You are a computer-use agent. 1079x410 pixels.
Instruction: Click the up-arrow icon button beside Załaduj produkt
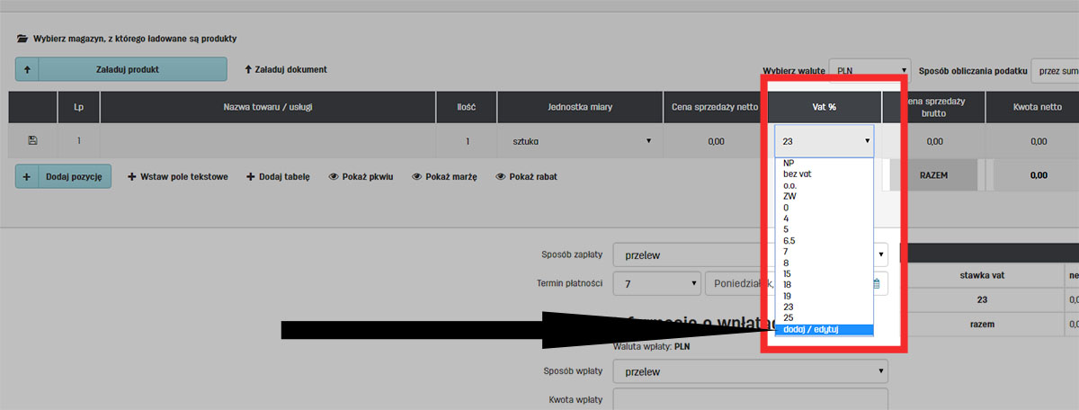click(x=27, y=69)
